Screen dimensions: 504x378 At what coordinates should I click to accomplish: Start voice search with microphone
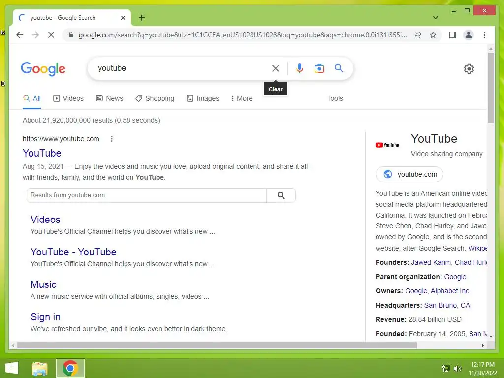(300, 68)
